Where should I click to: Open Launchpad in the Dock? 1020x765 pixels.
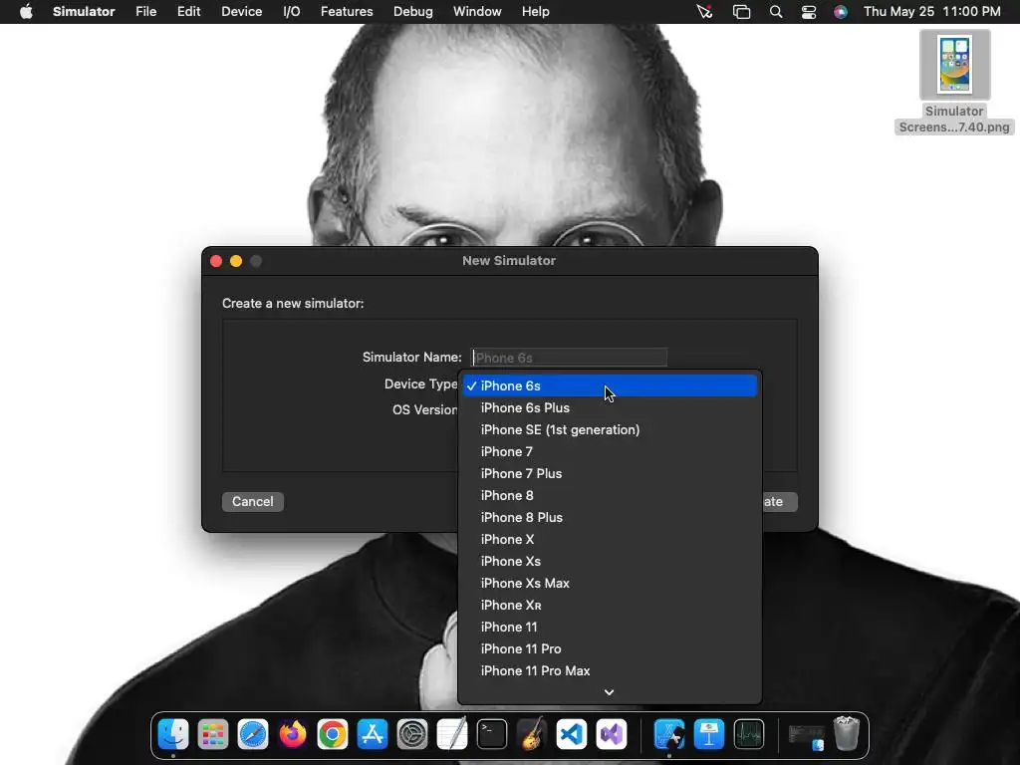click(x=213, y=734)
